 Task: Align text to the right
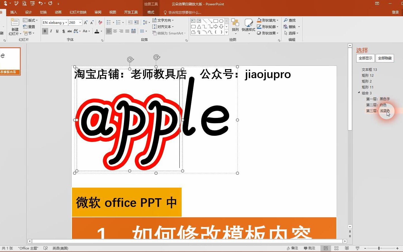(121, 31)
